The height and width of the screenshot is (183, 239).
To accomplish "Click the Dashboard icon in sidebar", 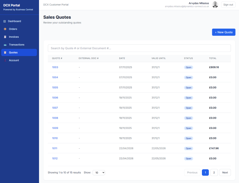I will 5,21.
